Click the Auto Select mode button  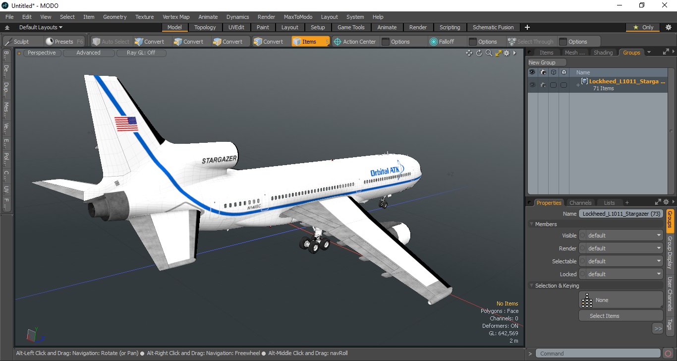click(x=111, y=42)
